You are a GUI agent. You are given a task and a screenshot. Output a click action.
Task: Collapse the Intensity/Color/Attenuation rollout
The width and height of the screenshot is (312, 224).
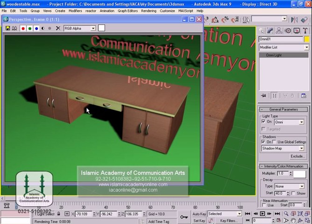(283, 166)
